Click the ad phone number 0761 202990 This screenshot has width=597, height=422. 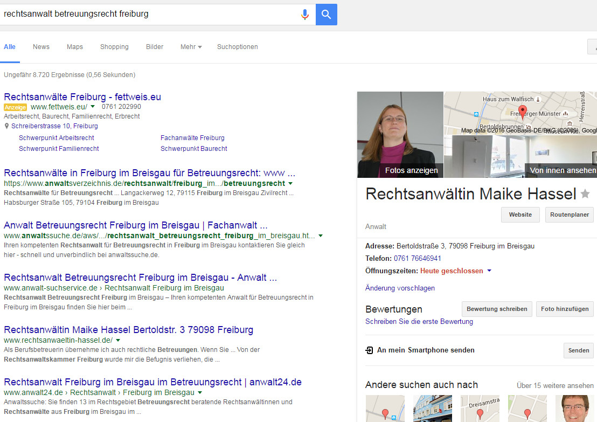click(121, 107)
